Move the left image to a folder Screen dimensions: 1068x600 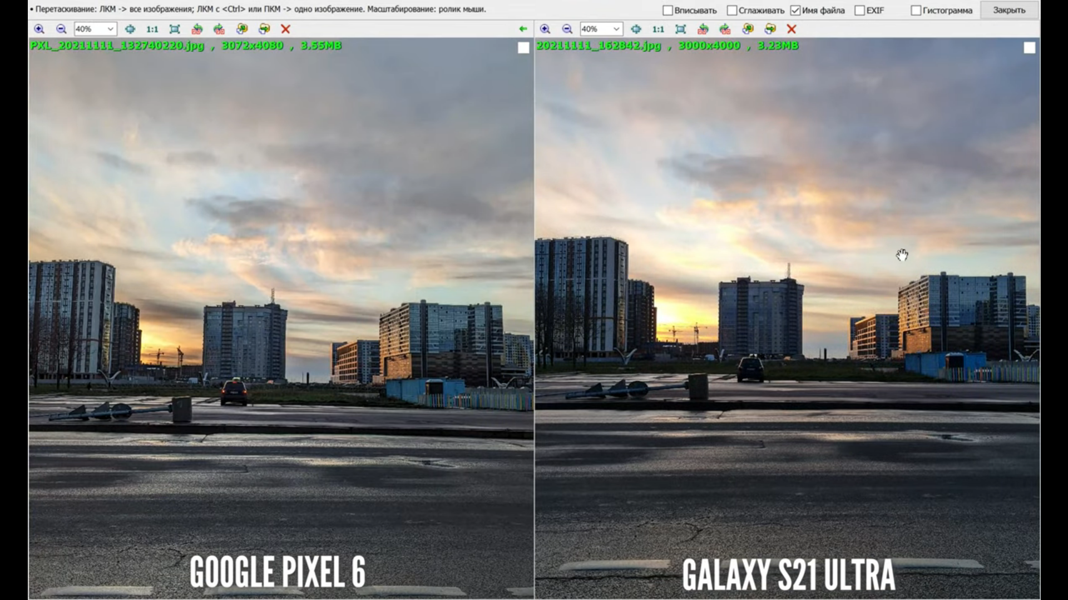[x=264, y=29]
